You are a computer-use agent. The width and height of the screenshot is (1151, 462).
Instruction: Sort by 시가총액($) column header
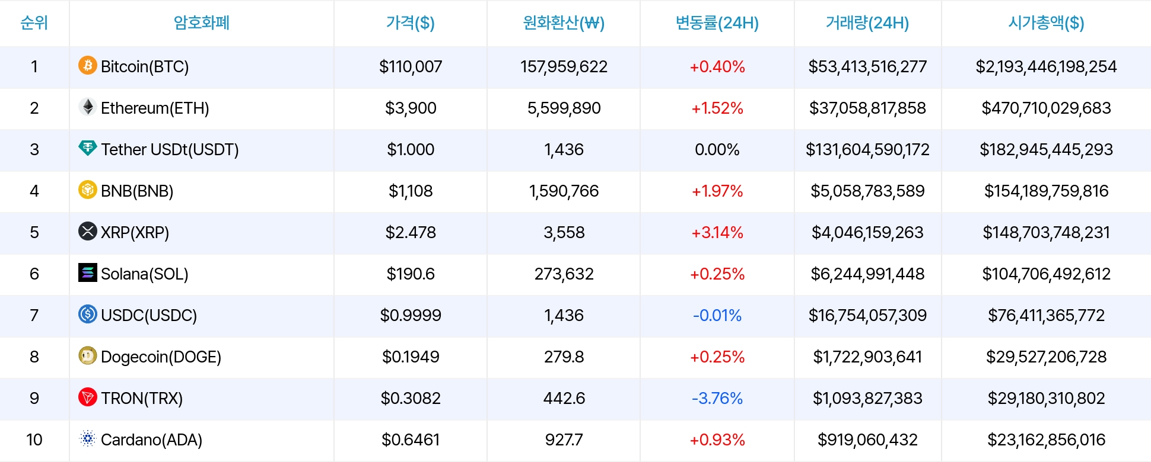coord(1046,23)
